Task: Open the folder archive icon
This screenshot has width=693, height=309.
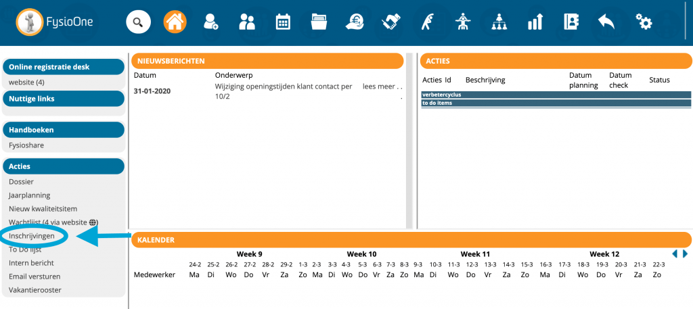Action: tap(319, 22)
